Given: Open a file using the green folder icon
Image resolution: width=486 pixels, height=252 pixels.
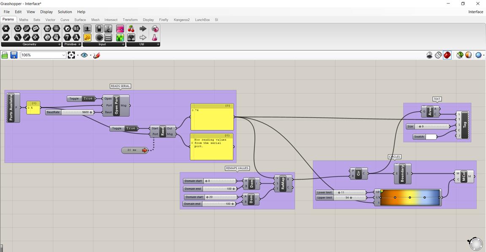Looking at the screenshot, I should [x=5, y=55].
